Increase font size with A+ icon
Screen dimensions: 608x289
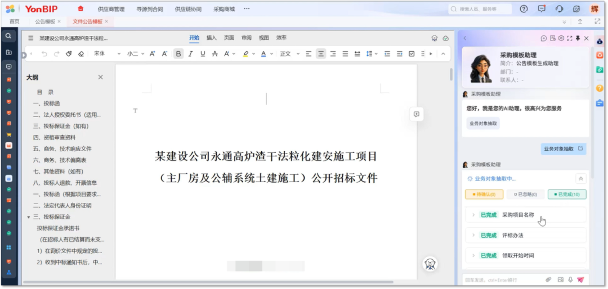pyautogui.click(x=153, y=54)
